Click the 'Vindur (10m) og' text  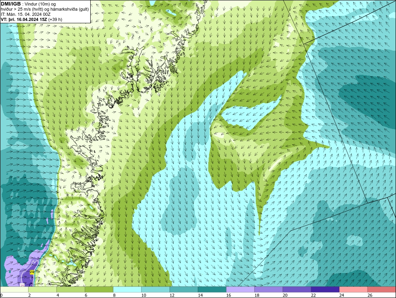40,4
